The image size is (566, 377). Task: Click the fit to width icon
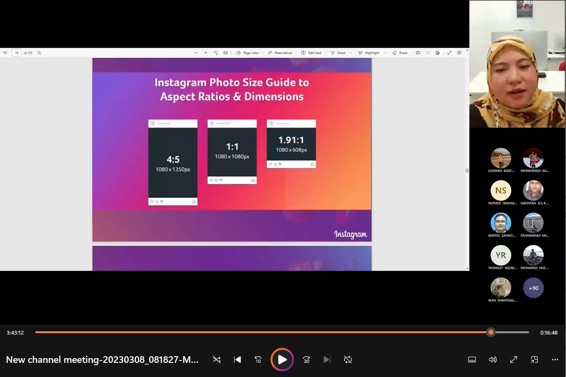click(x=225, y=53)
